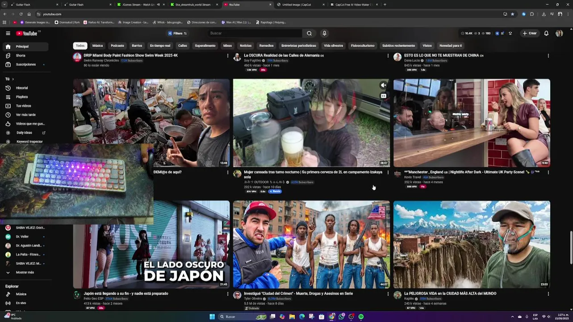The image size is (573, 322).
Task: Click the page vertical scrollbar
Action: pos(571,247)
